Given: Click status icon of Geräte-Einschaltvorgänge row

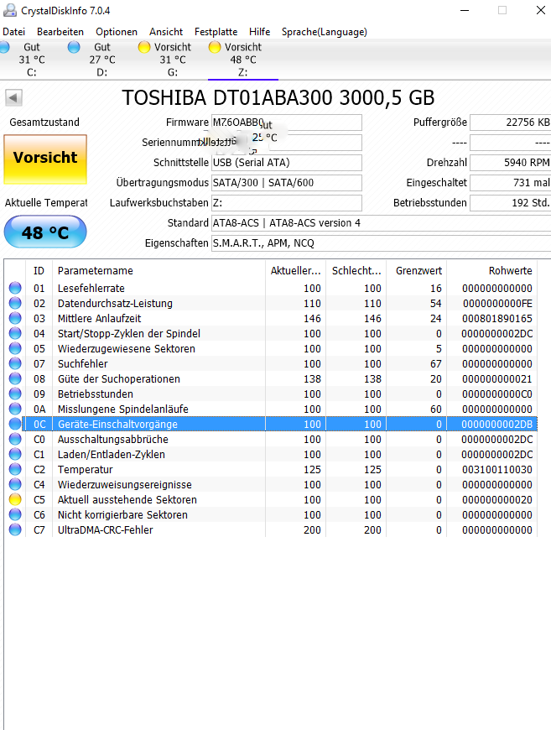Looking at the screenshot, I should (15, 424).
